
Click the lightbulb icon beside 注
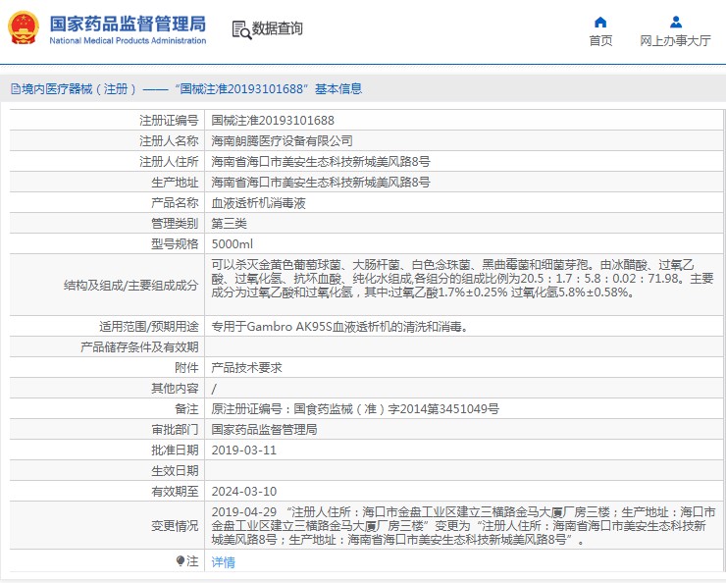(x=180, y=561)
